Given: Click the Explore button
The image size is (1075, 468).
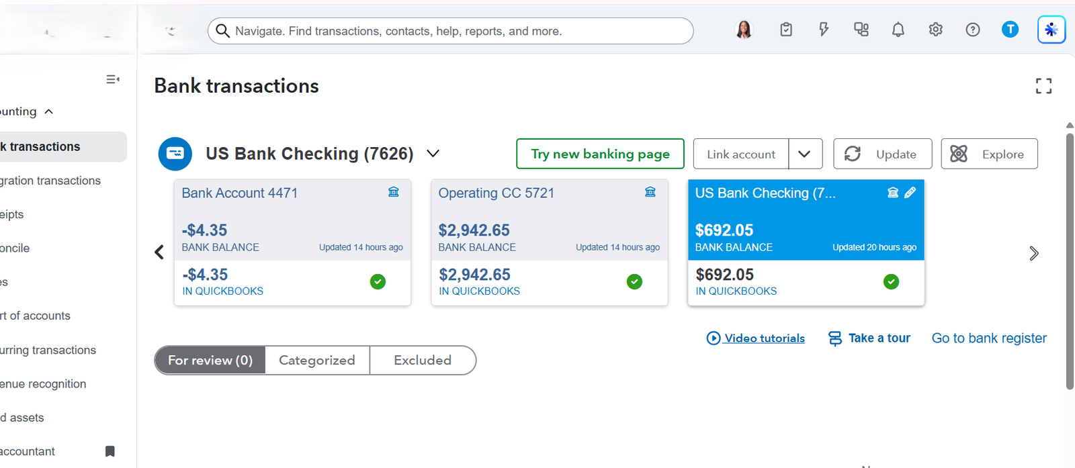Looking at the screenshot, I should tap(989, 154).
